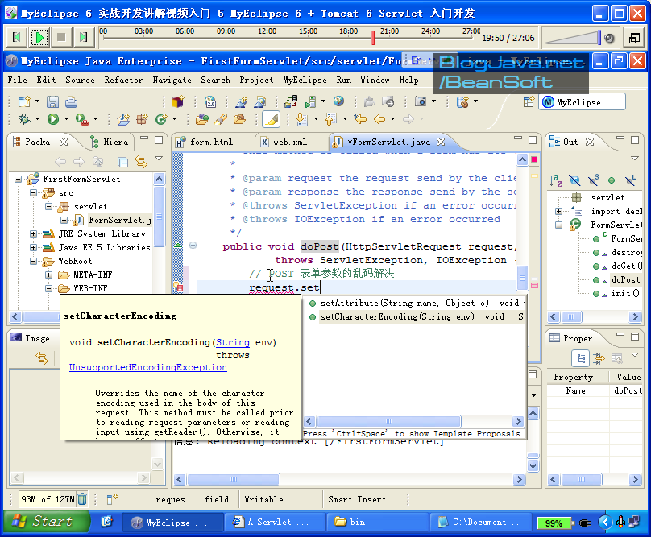This screenshot has width=651, height=537.
Task: Click the Run External Tools icon
Action: [81, 119]
